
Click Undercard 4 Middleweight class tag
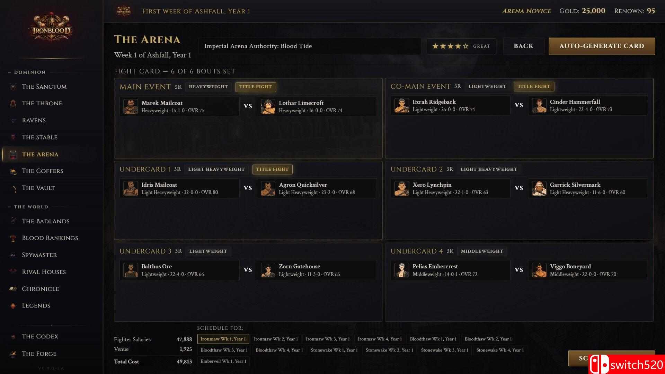[x=482, y=251]
